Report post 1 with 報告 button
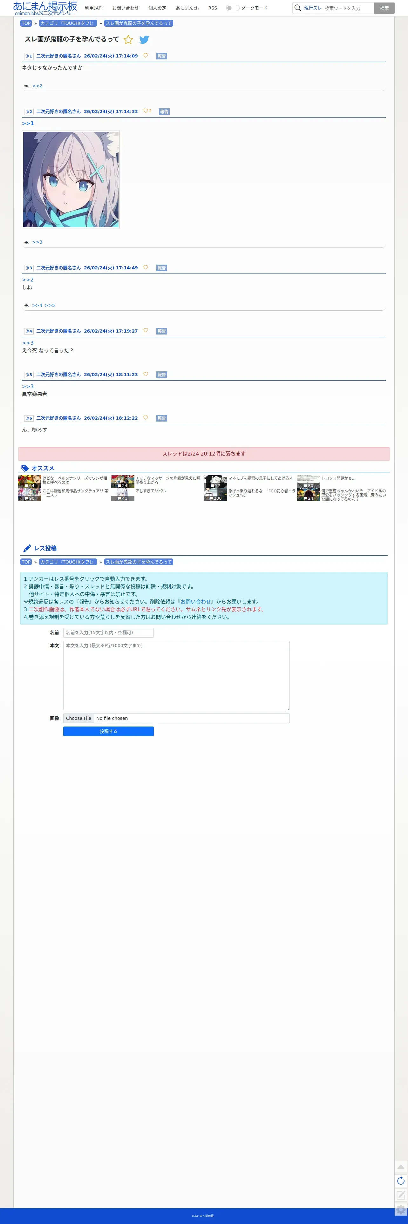Viewport: 408px width, 1224px height. point(162,56)
